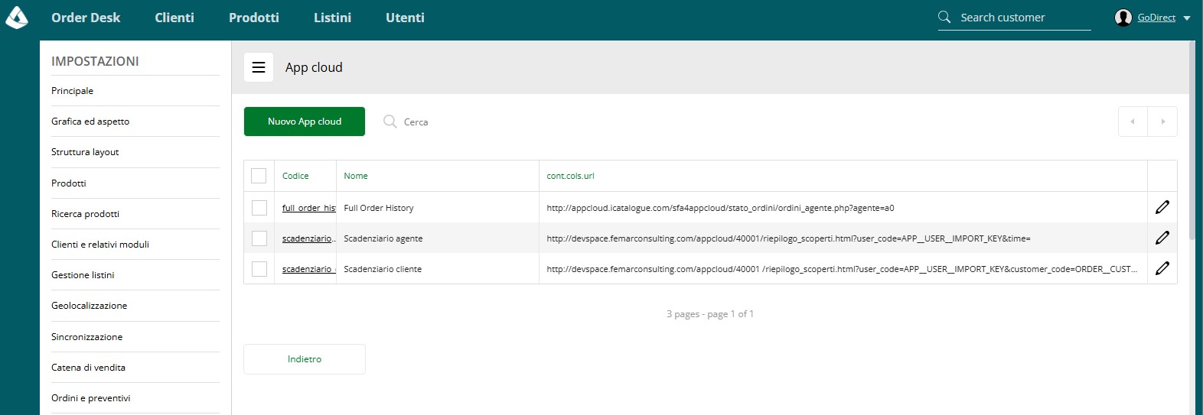
Task: Sort table by Nome column header
Action: 356,176
